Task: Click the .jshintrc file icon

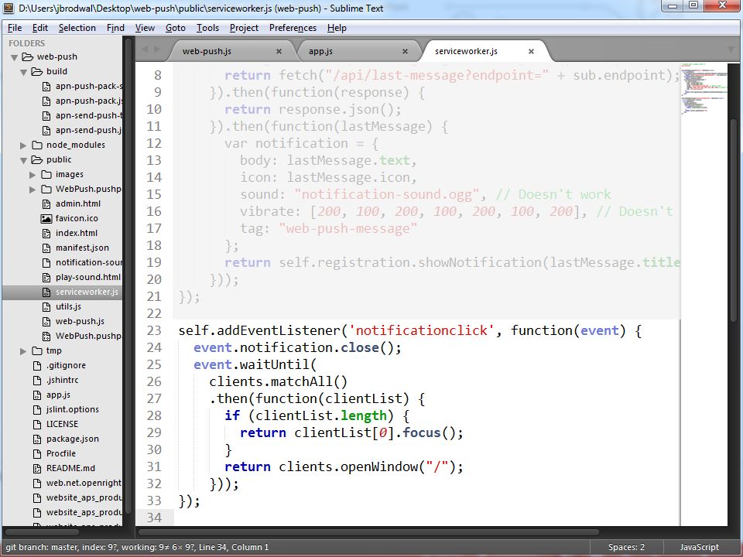Action: tap(37, 381)
